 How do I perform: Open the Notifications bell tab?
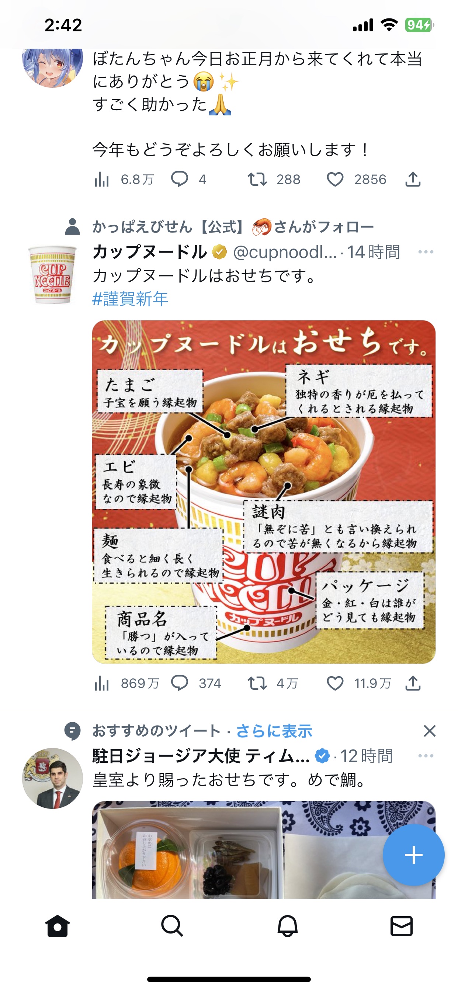point(288,926)
